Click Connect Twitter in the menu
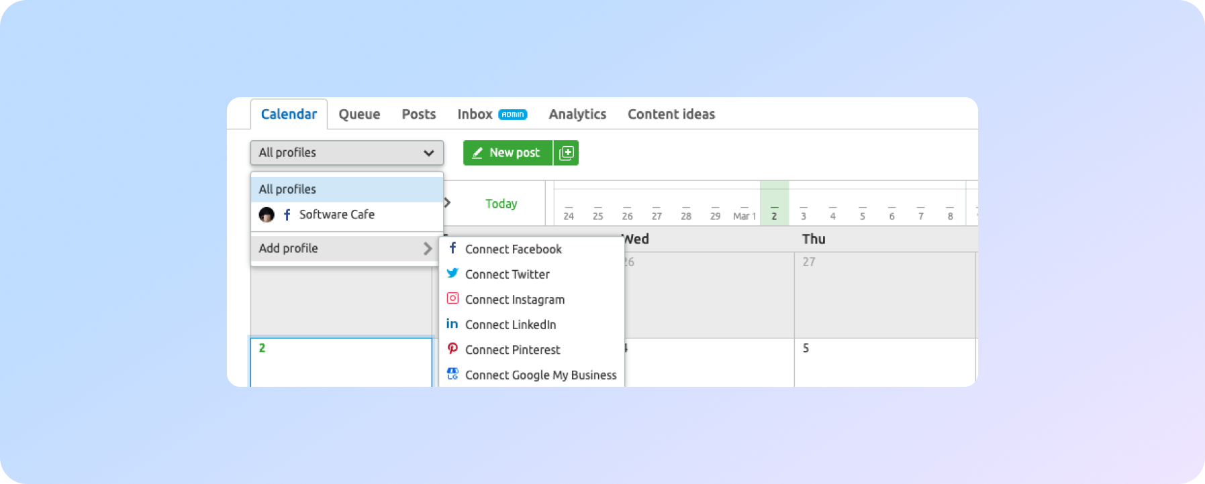1205x484 pixels. coord(507,274)
